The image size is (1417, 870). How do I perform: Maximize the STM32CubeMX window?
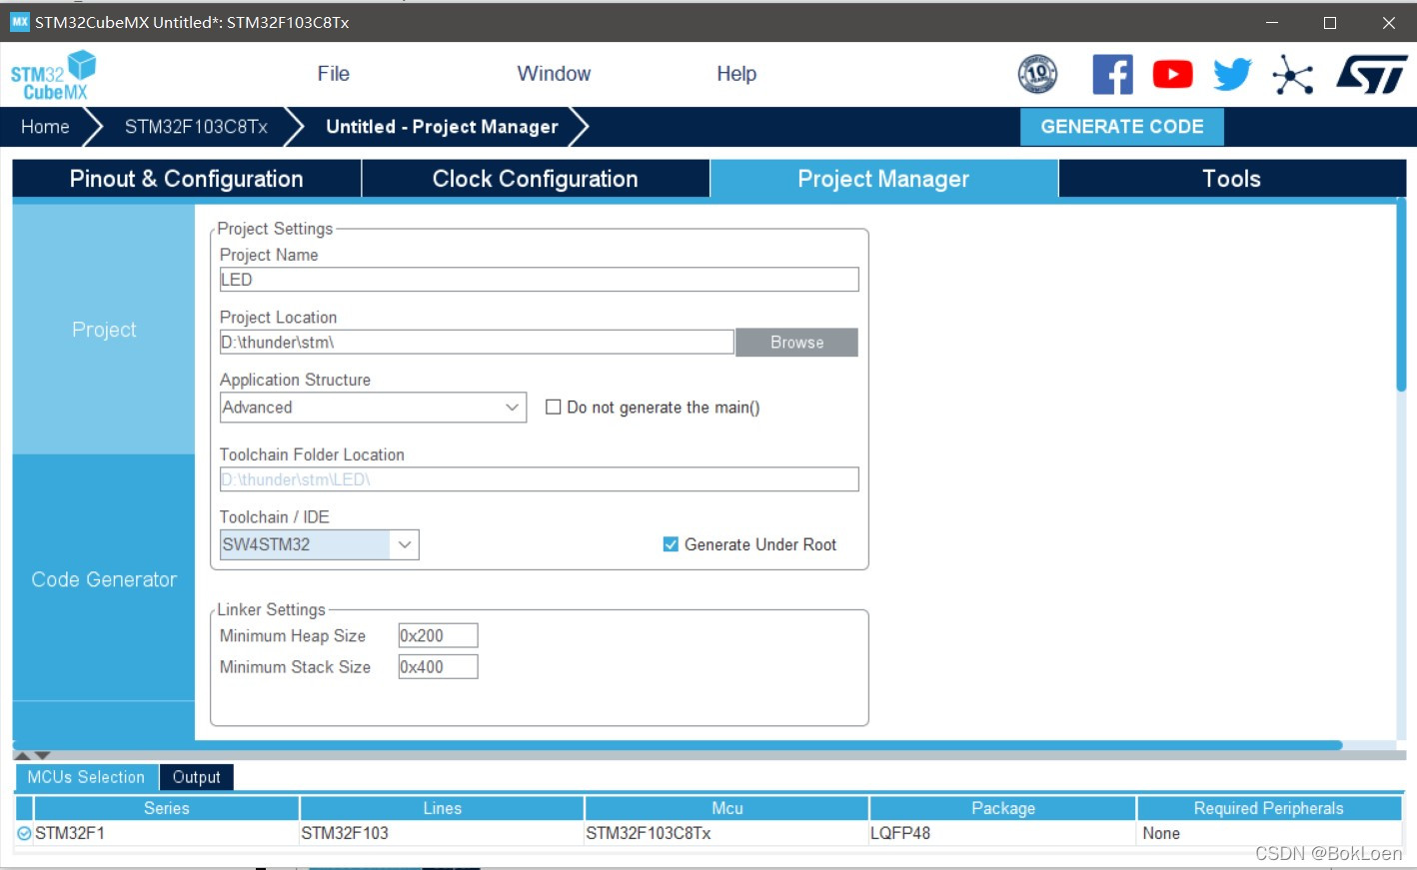coord(1330,22)
